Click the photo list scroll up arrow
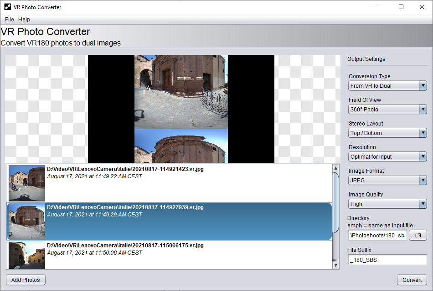The height and width of the screenshot is (291, 433). click(x=336, y=168)
